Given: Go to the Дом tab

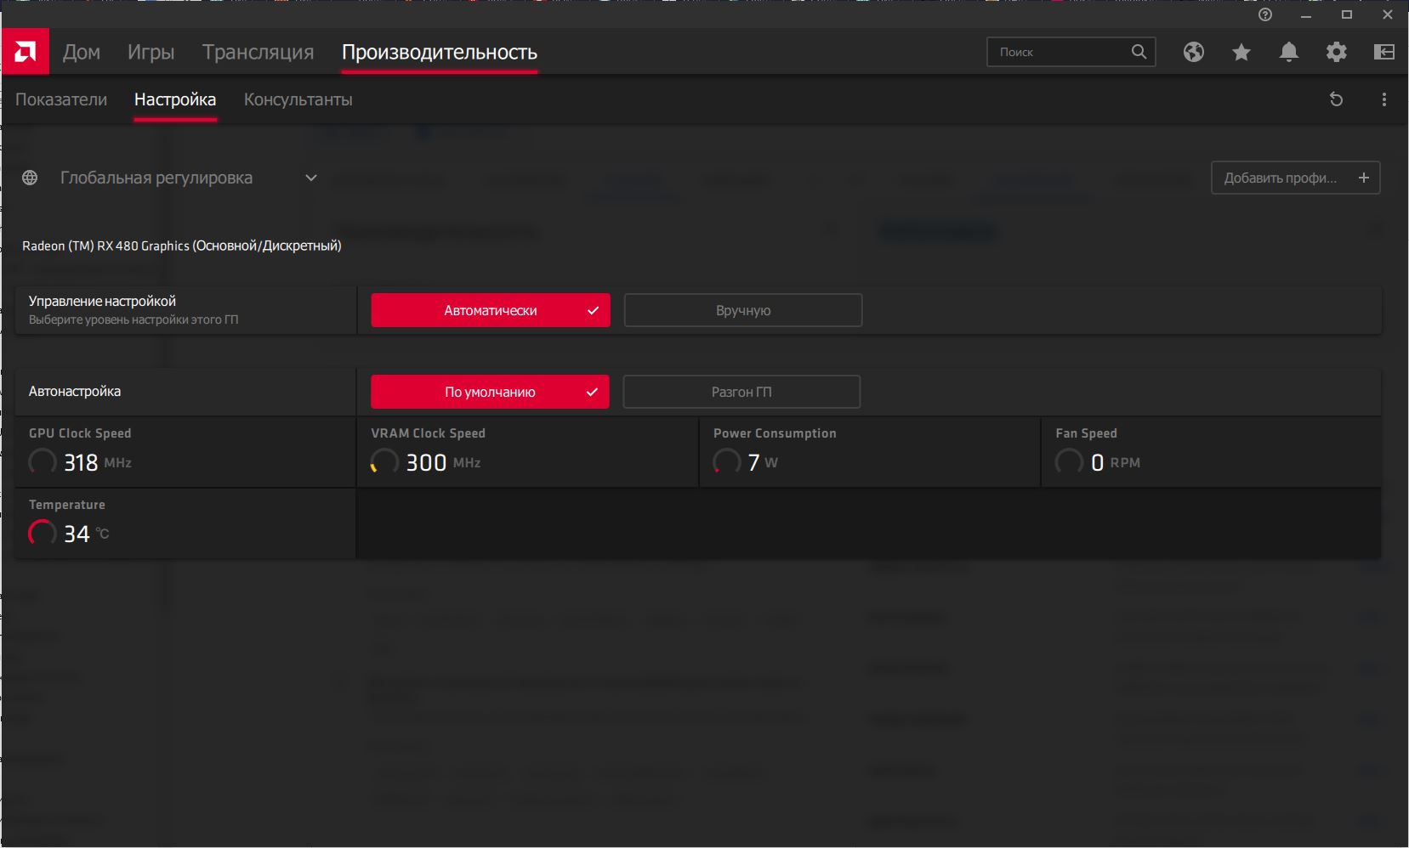Looking at the screenshot, I should tap(82, 52).
